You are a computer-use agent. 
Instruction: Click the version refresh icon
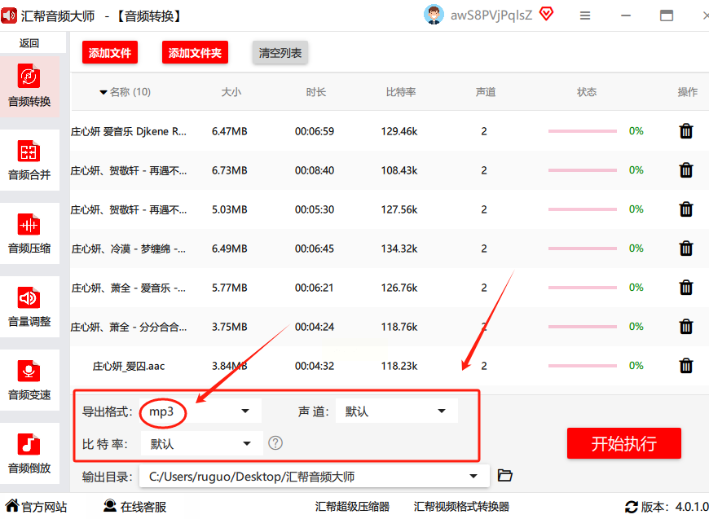(x=632, y=507)
